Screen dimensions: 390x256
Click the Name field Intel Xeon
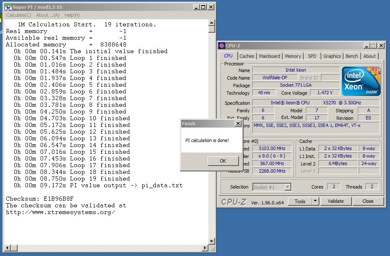(x=296, y=70)
